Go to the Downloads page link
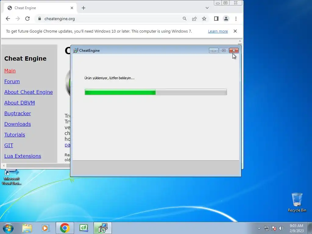The image size is (312, 234). [17, 124]
